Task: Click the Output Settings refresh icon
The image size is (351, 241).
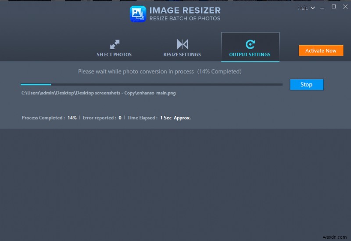Action: (x=250, y=44)
